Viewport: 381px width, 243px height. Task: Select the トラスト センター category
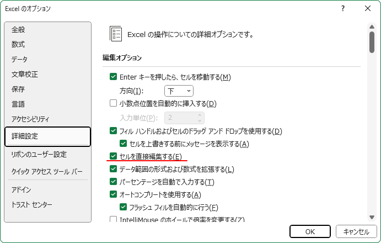[x=47, y=205]
